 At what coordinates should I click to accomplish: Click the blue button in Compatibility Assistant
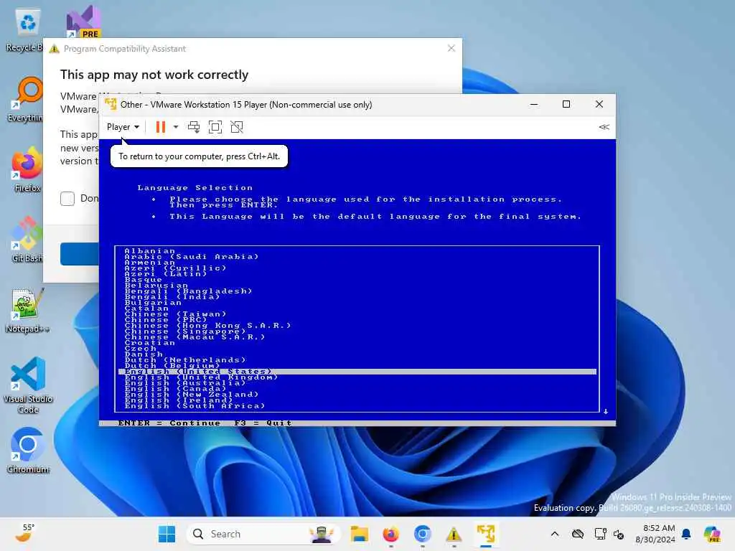(x=79, y=254)
